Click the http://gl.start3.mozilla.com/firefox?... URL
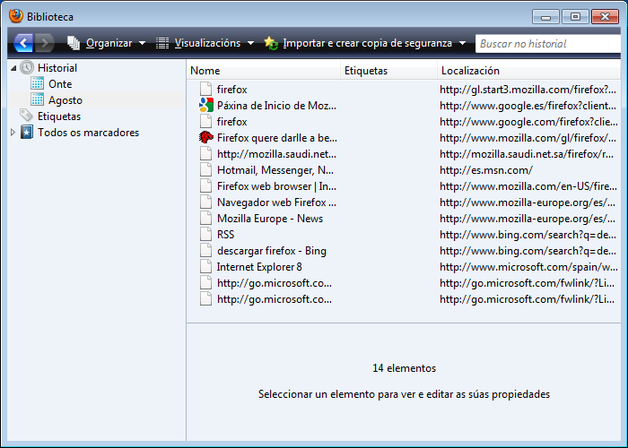Viewport: 628px width, 448px height. [528, 90]
